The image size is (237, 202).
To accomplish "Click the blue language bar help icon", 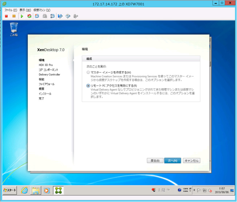I will pos(180,190).
